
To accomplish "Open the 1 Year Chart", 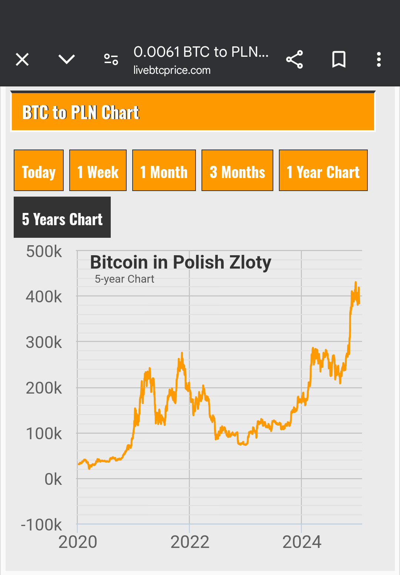I will (323, 171).
